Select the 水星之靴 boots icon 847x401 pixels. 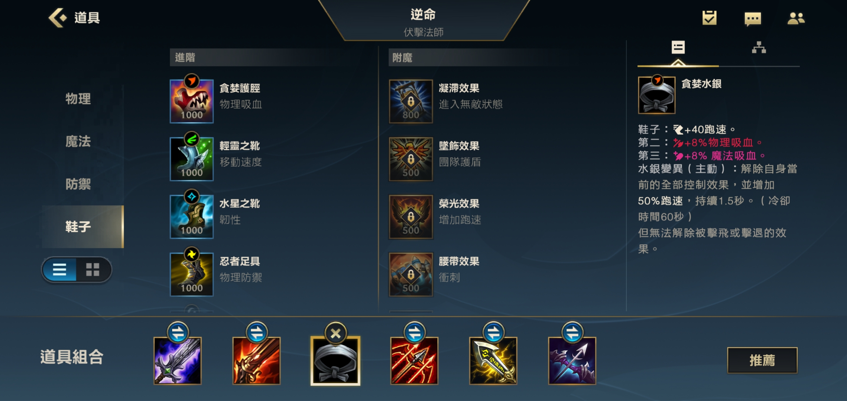(192, 216)
